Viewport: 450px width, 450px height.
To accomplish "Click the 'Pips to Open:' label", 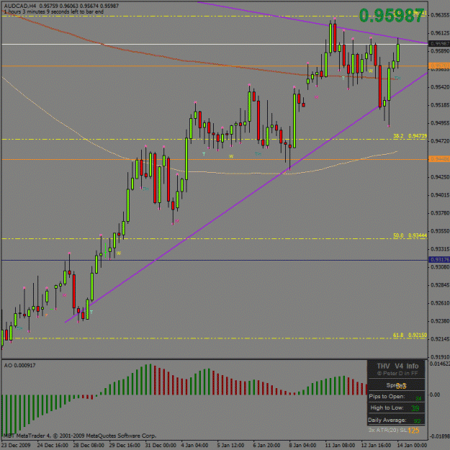I will (x=387, y=397).
